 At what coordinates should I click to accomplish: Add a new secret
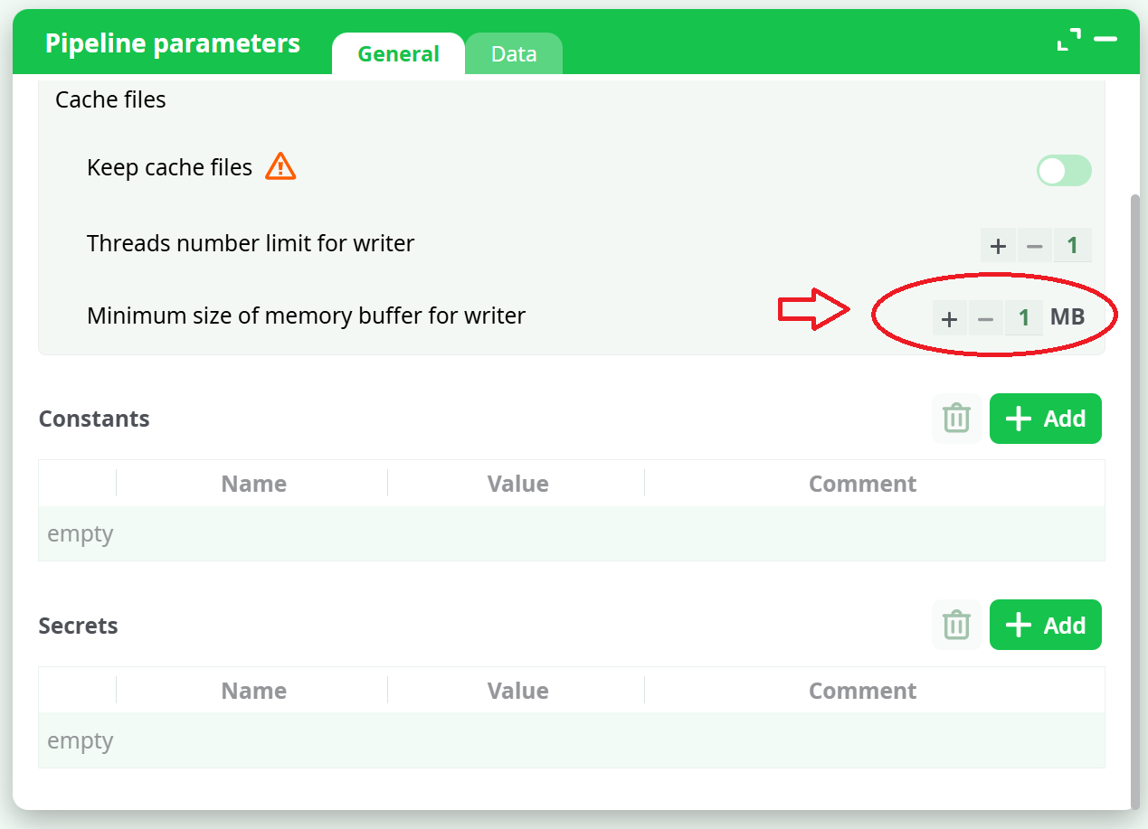tap(1045, 625)
